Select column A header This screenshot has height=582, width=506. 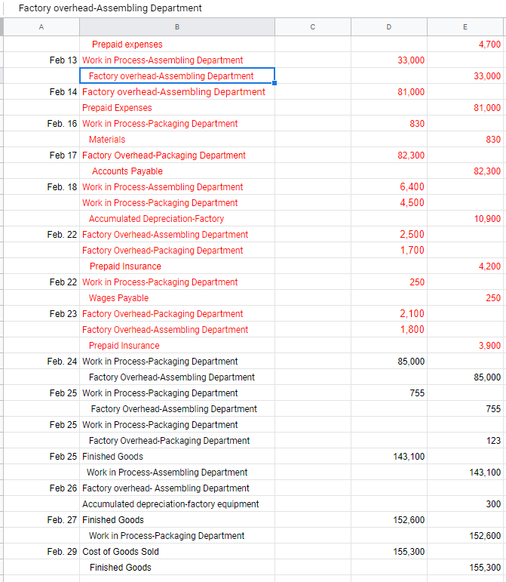tap(41, 26)
